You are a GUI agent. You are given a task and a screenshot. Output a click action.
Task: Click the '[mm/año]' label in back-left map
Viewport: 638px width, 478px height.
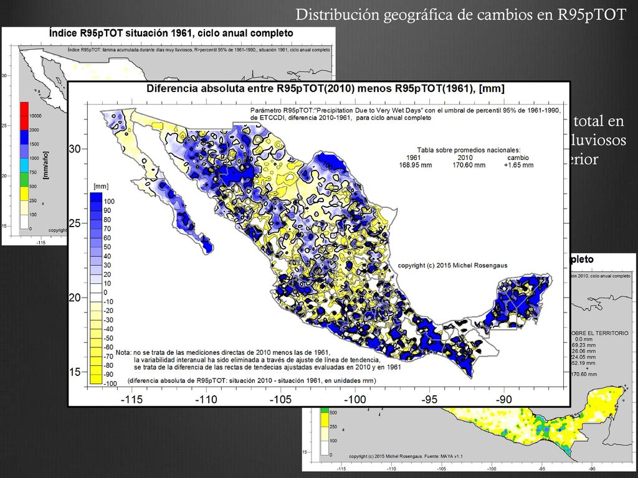45,165
